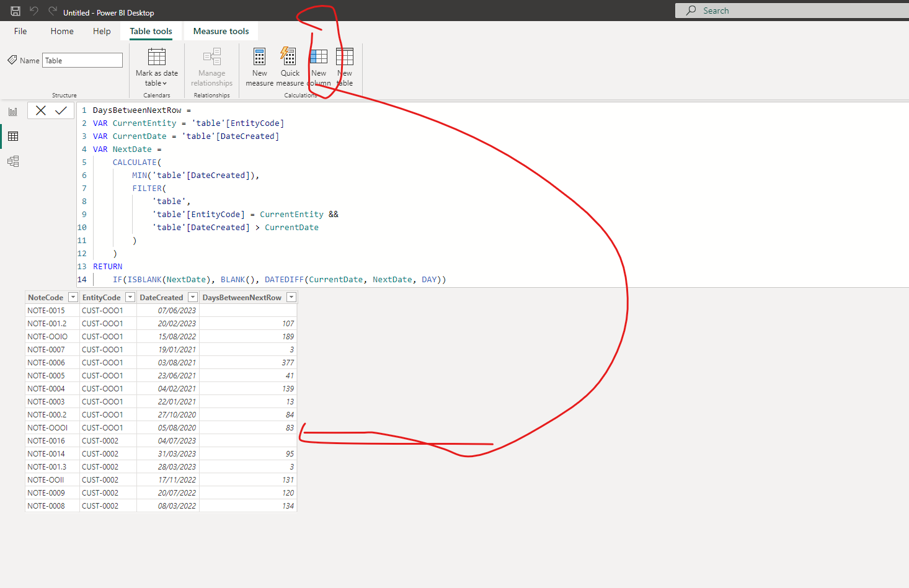The width and height of the screenshot is (909, 588).
Task: Select the Measure tools tab
Action: pyautogui.click(x=221, y=31)
